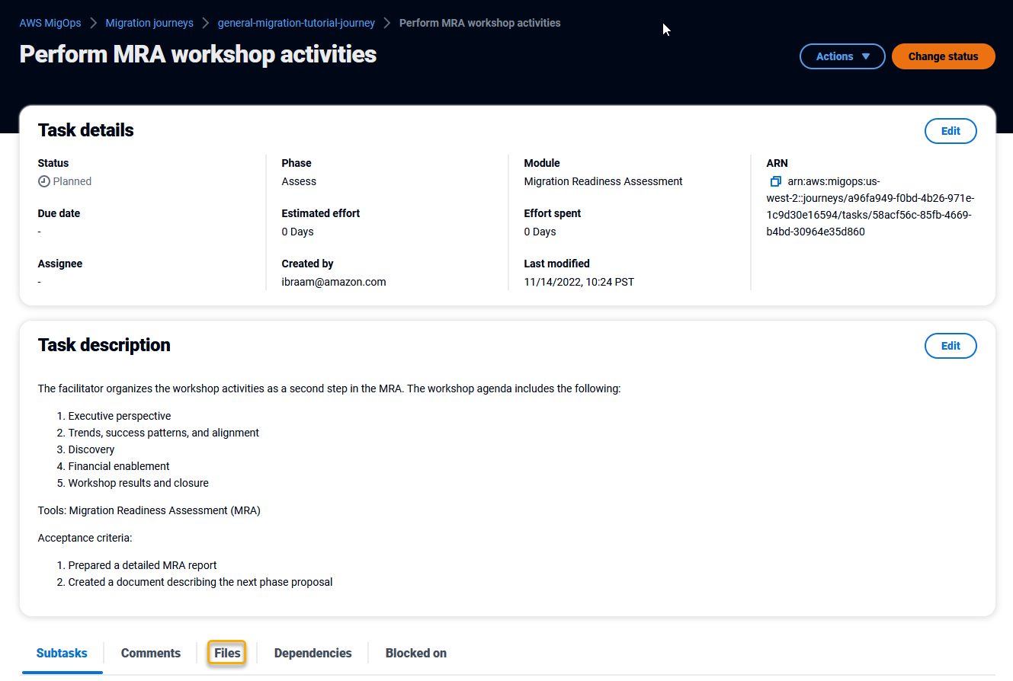Go to AWS MigOps breadcrumb link
The width and height of the screenshot is (1013, 681).
tap(50, 23)
